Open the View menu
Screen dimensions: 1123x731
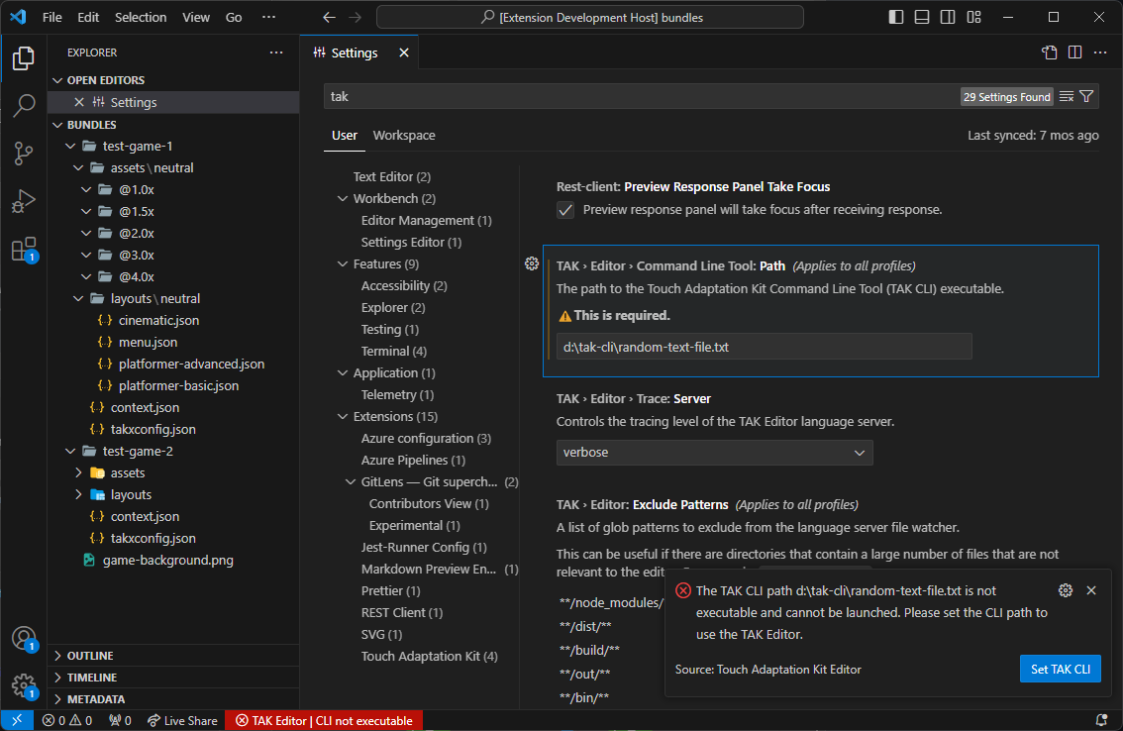coord(195,17)
